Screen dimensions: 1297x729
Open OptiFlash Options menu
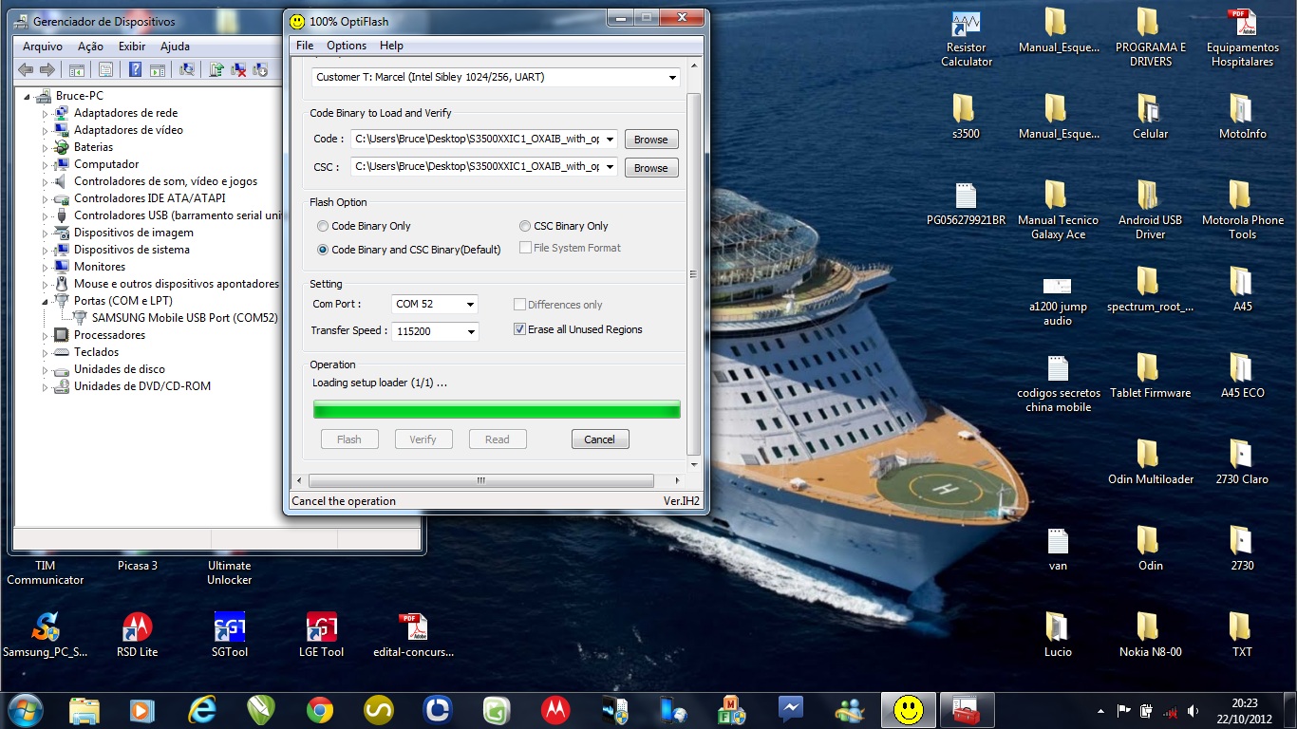(x=347, y=46)
